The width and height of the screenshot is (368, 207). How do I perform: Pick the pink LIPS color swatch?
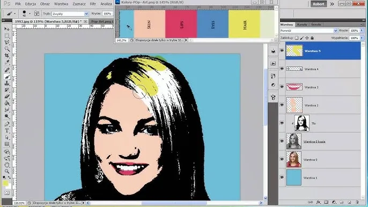tap(181, 24)
